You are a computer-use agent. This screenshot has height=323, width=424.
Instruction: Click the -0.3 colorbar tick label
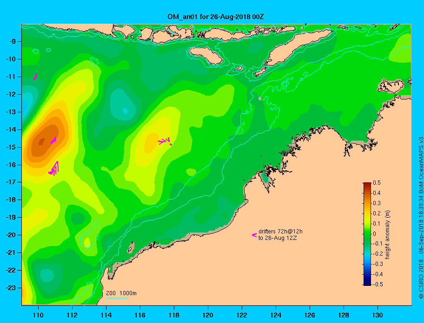click(x=378, y=264)
